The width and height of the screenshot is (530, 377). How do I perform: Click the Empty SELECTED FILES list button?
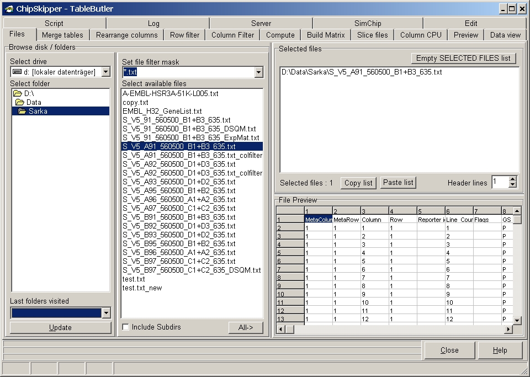(463, 59)
